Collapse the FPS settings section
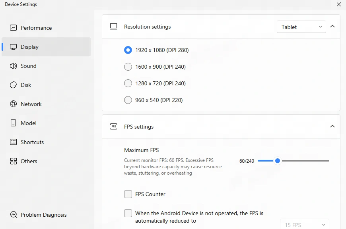This screenshot has height=229, width=346. point(332,126)
